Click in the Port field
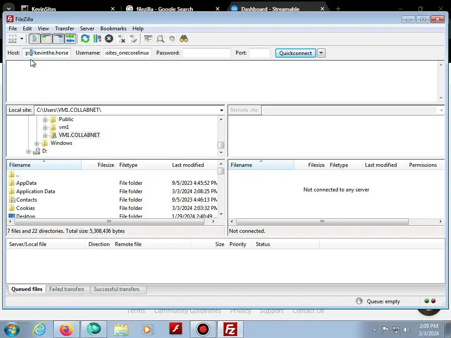The width and height of the screenshot is (451, 338). 259,53
